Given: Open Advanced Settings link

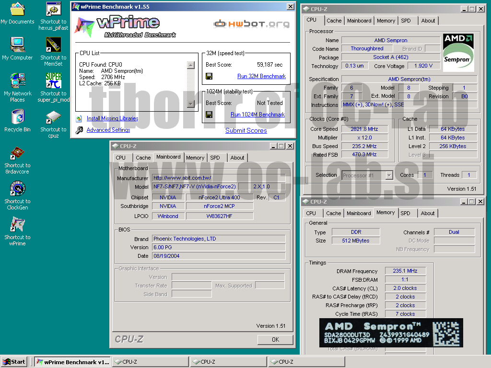Looking at the screenshot, I should [108, 130].
